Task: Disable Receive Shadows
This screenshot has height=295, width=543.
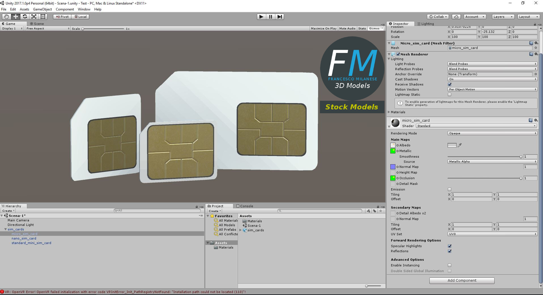Action: (450, 84)
